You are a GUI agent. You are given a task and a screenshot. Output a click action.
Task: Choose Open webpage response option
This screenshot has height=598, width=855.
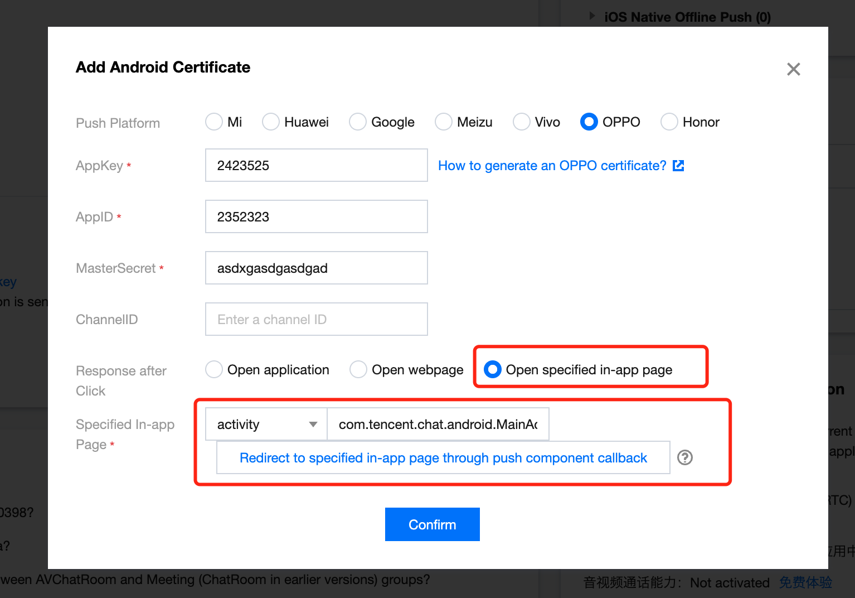358,369
